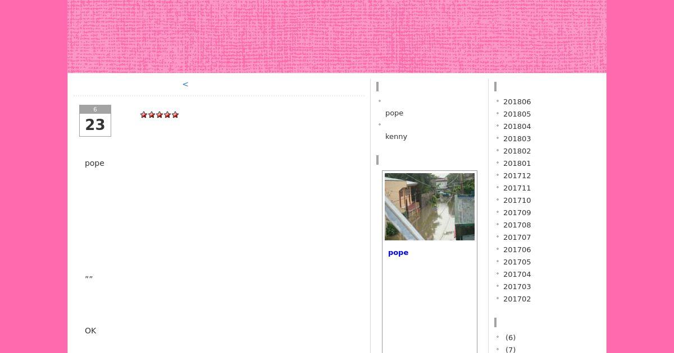
Task: Open the 201704 archive
Action: (517, 275)
